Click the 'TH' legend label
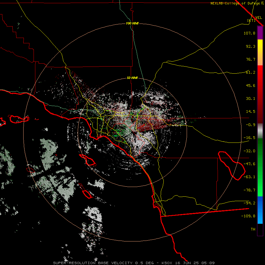 (x=253, y=229)
